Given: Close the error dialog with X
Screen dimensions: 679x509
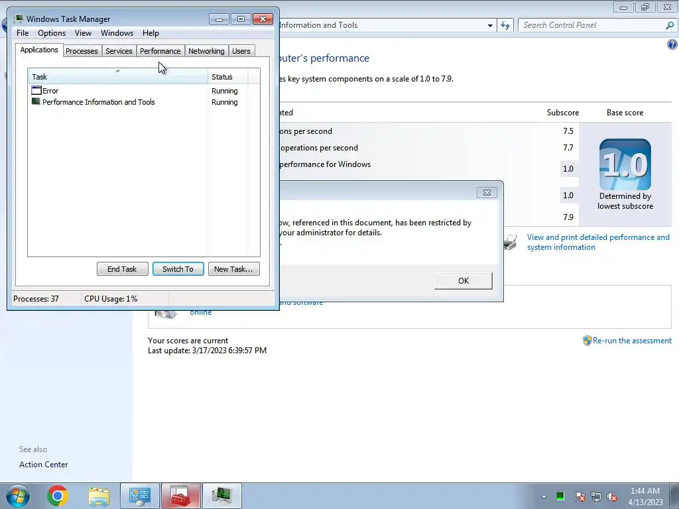Looking at the screenshot, I should point(487,193).
